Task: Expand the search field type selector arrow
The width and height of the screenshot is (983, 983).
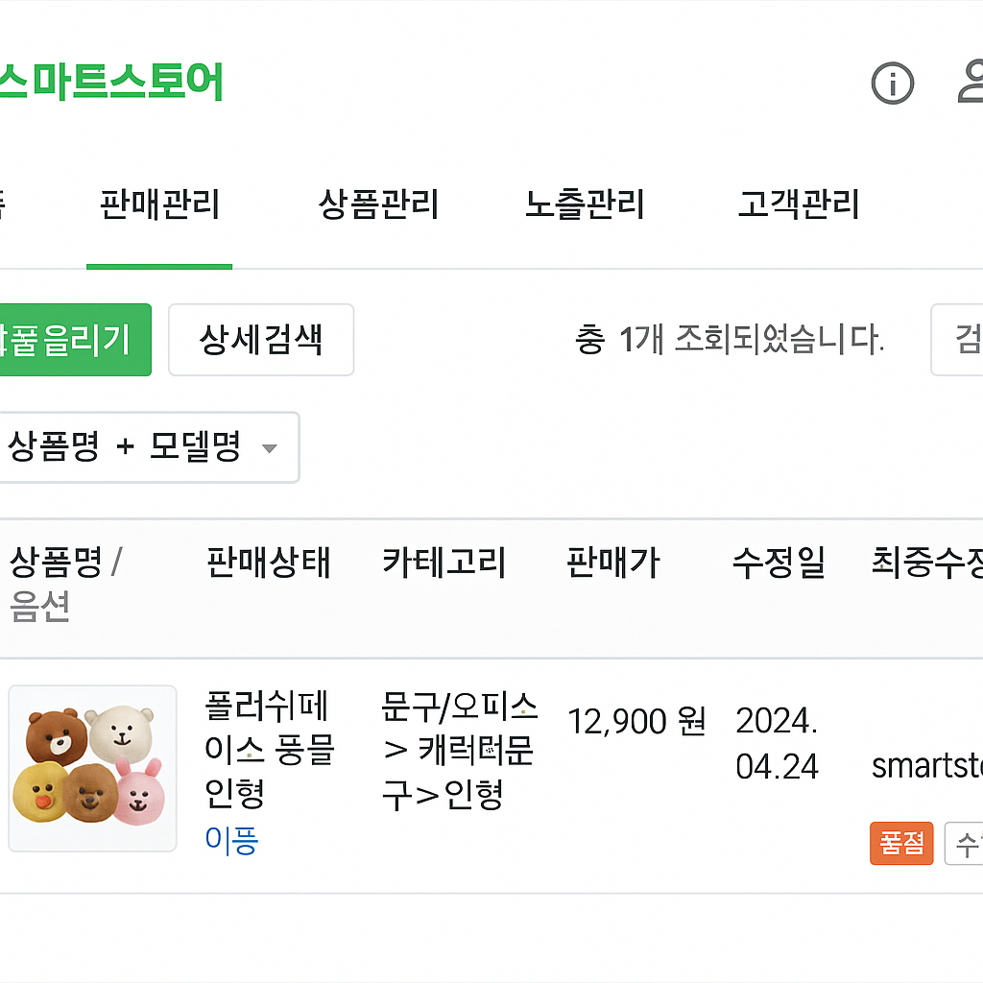Action: click(x=272, y=448)
